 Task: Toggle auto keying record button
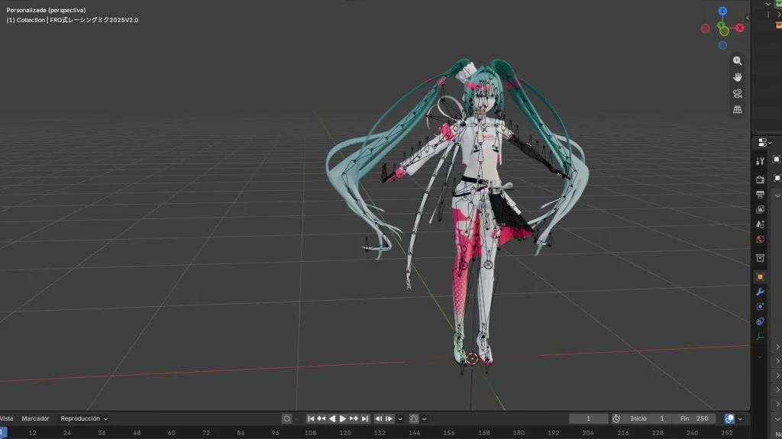(x=287, y=418)
